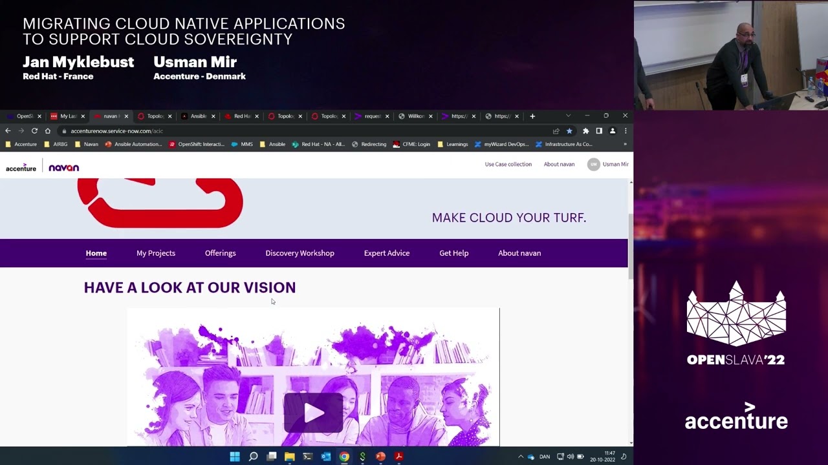The height and width of the screenshot is (465, 828).
Task: Open myWizard DevOps bookmark
Action: (502, 144)
